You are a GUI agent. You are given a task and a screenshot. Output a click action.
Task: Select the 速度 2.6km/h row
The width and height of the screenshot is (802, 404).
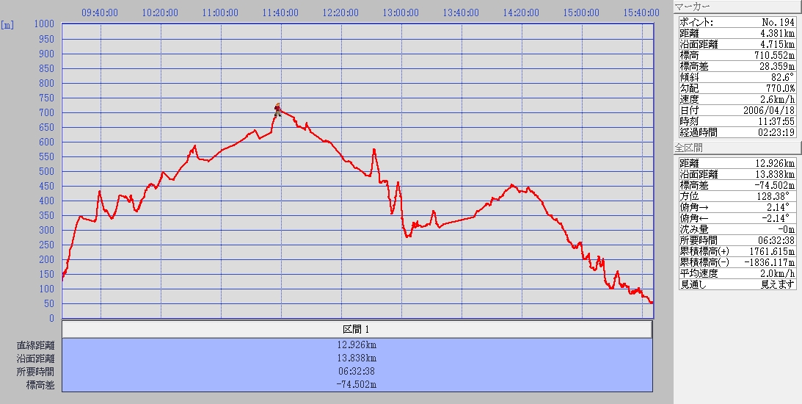(x=735, y=99)
